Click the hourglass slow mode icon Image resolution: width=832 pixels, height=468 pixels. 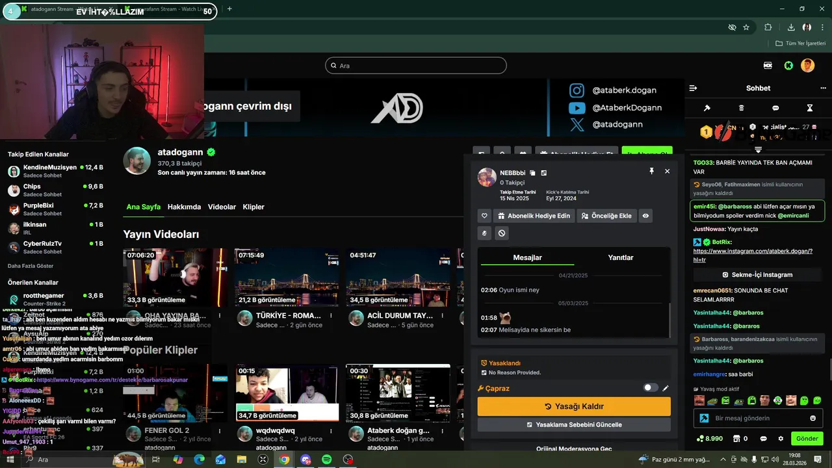coord(810,108)
